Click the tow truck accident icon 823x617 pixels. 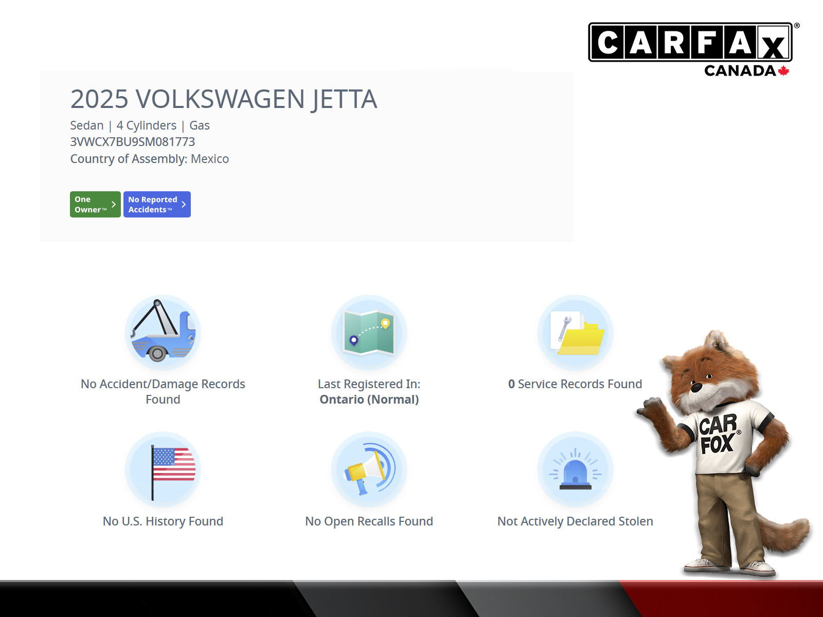pos(163,333)
